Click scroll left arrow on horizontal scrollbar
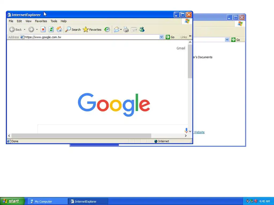 click(x=9, y=136)
